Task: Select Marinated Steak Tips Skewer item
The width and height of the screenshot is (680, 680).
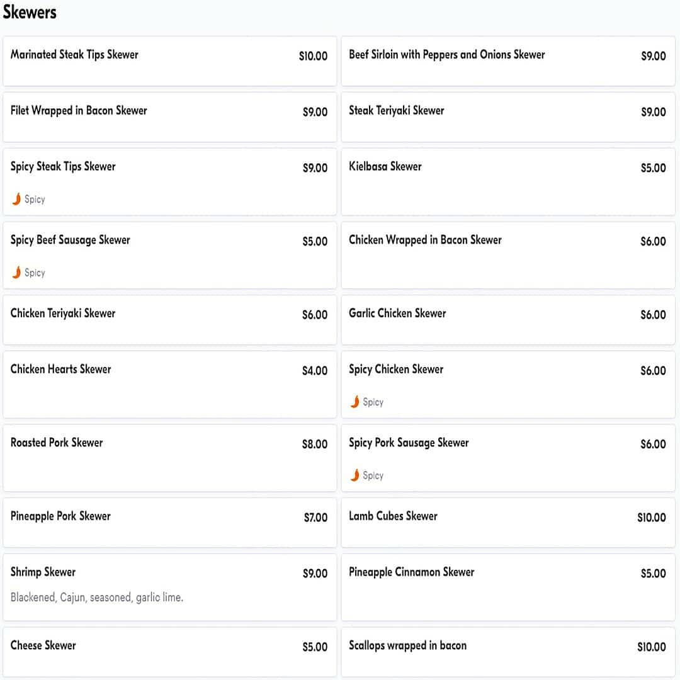Action: 169,61
